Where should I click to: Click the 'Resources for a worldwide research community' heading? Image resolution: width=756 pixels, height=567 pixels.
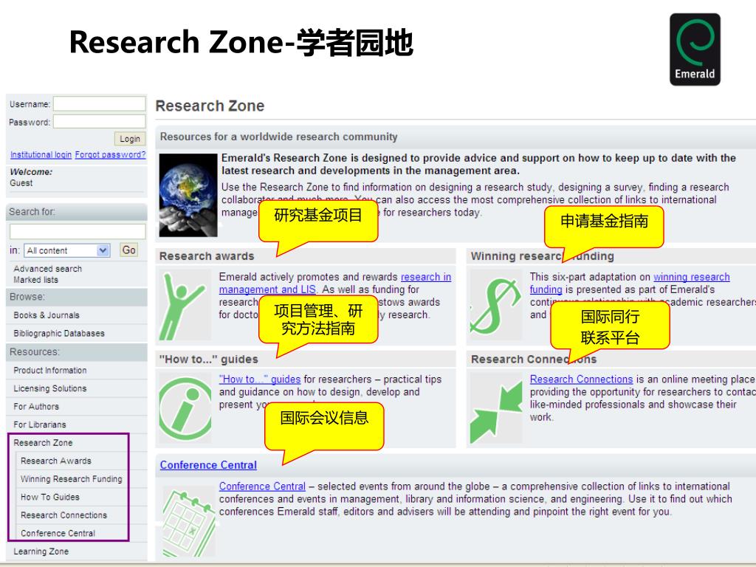(278, 137)
